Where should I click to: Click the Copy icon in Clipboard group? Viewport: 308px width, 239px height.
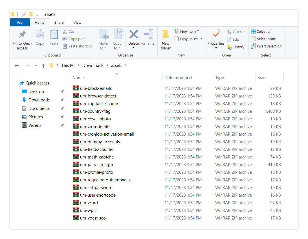tap(40, 34)
